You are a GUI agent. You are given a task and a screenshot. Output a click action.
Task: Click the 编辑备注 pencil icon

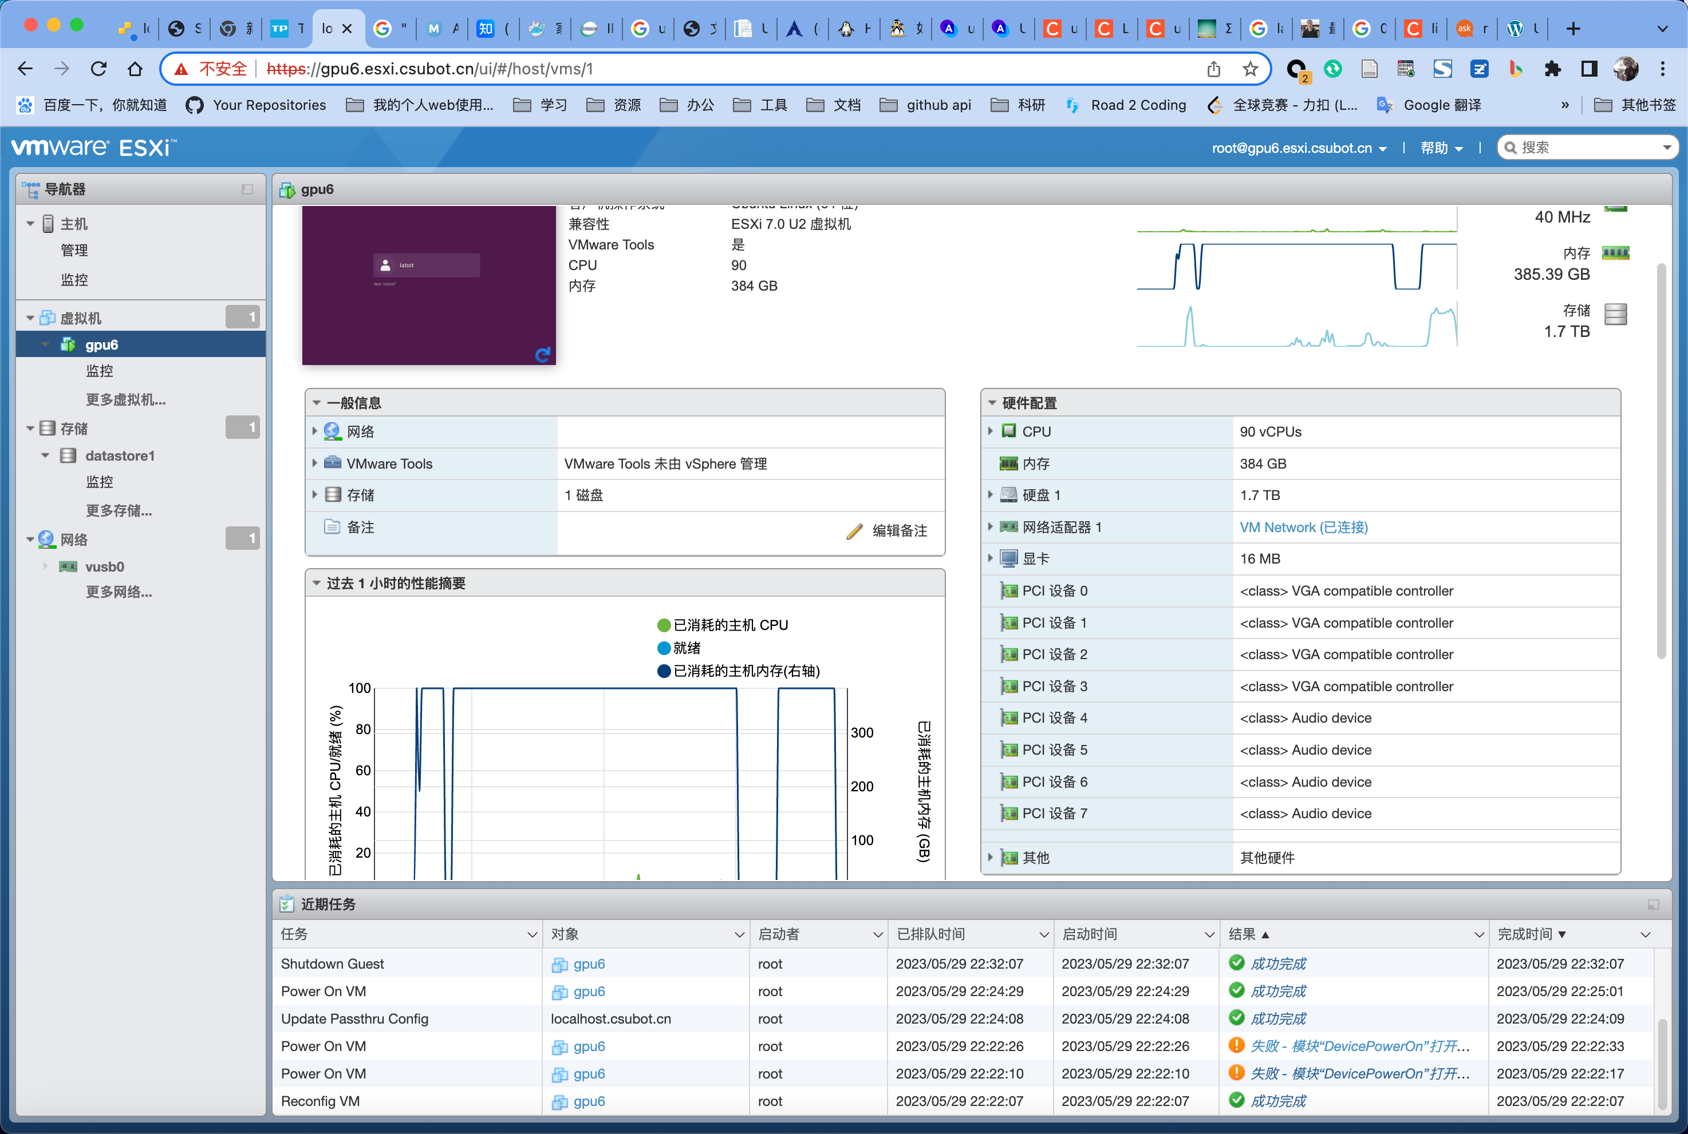point(854,530)
